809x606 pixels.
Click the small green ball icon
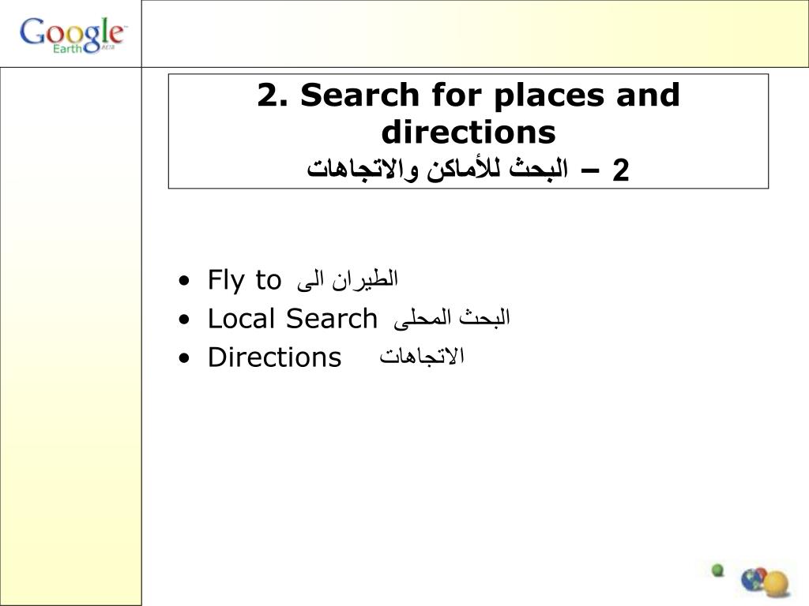pyautogui.click(x=717, y=570)
